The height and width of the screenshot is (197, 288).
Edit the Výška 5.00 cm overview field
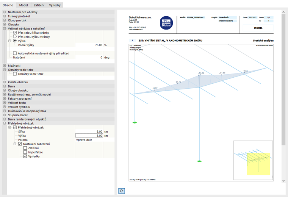click(89, 136)
